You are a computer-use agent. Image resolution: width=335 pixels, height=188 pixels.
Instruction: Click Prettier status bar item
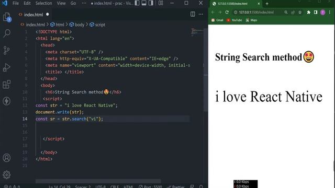[x=176, y=186]
